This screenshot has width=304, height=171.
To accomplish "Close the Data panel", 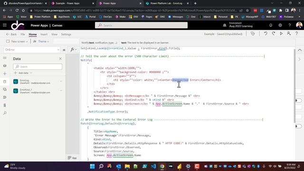I will pyautogui.click(x=60, y=58).
